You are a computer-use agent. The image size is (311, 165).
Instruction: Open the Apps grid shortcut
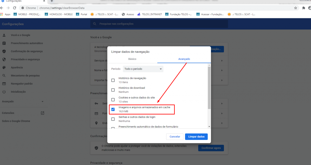click(x=5, y=14)
